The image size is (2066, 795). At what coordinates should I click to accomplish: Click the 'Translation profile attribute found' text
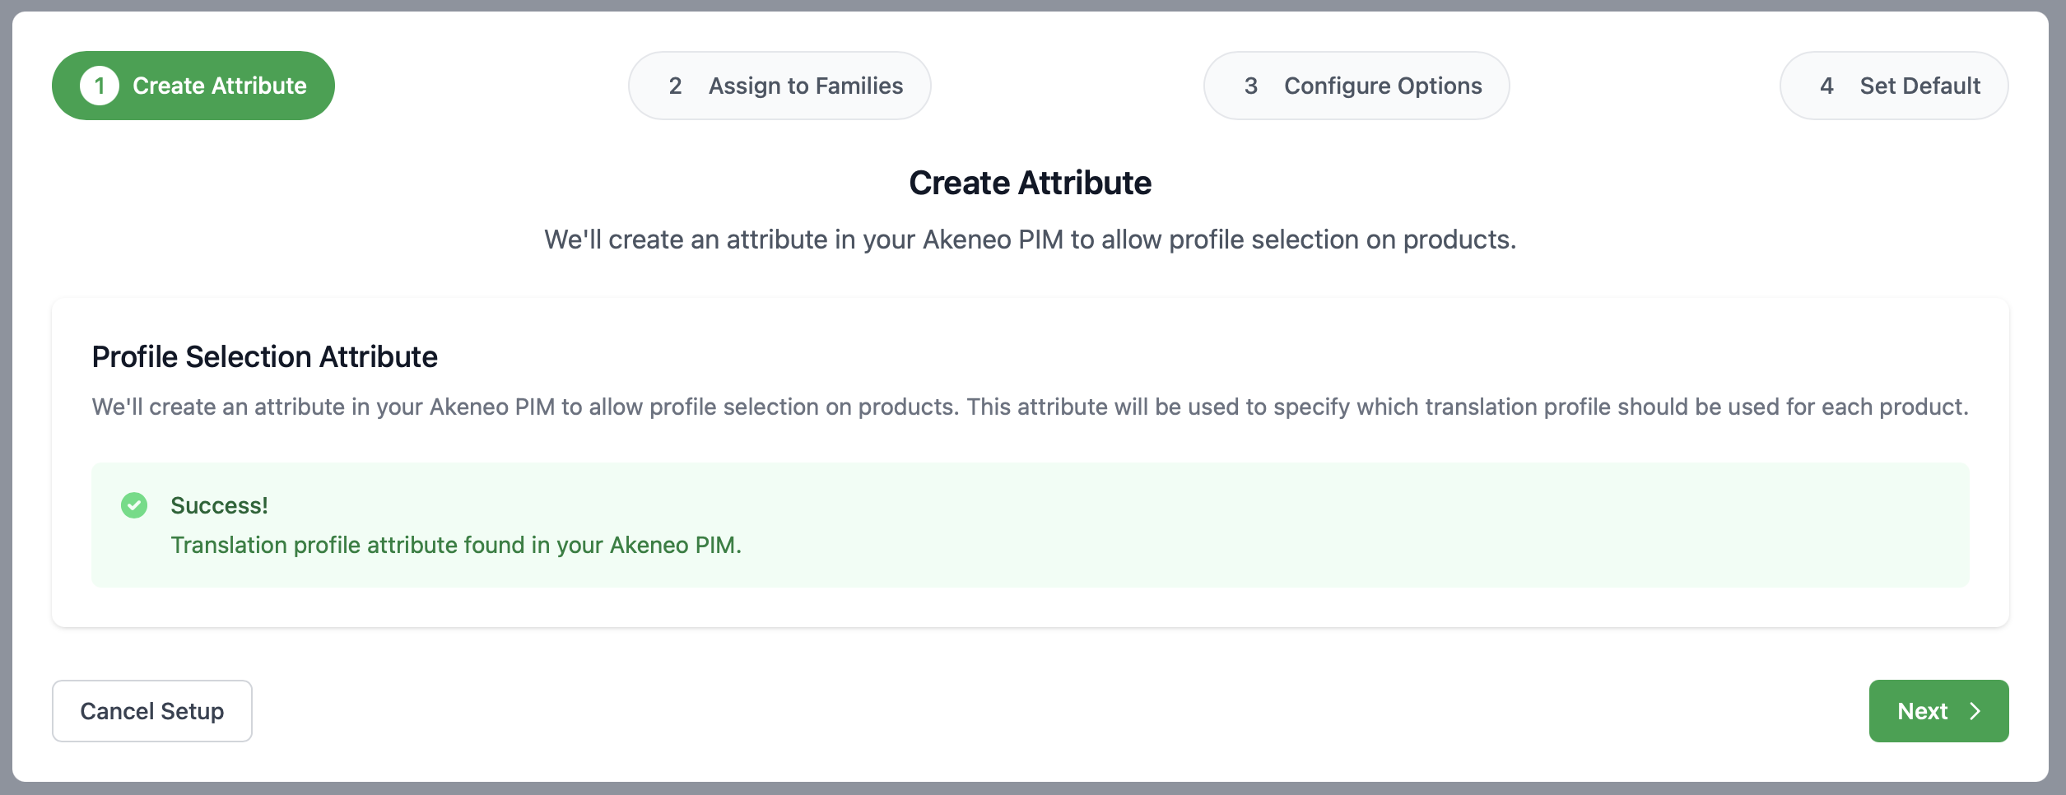[x=455, y=545]
